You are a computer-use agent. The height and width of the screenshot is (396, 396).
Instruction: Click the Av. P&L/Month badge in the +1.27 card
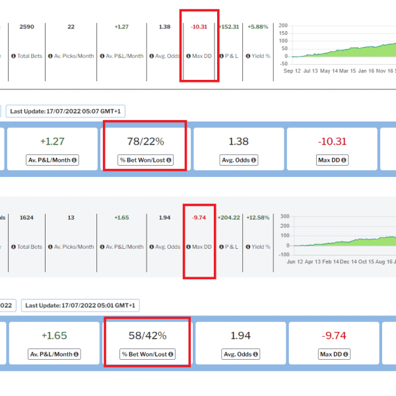point(52,160)
